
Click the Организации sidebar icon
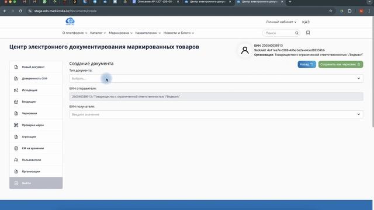tap(16, 171)
